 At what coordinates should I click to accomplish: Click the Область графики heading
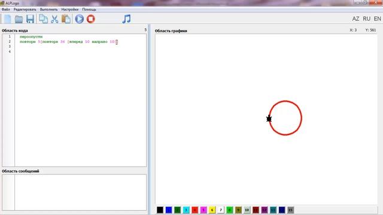click(171, 30)
